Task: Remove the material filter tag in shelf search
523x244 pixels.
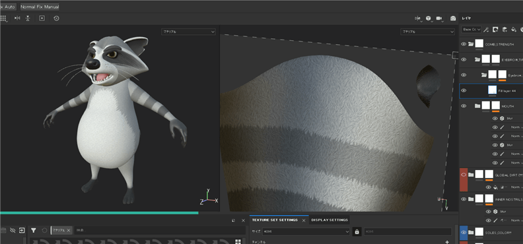Action: (x=69, y=230)
